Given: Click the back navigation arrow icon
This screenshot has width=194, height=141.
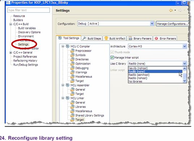Looking at the screenshot, I should [171, 10].
